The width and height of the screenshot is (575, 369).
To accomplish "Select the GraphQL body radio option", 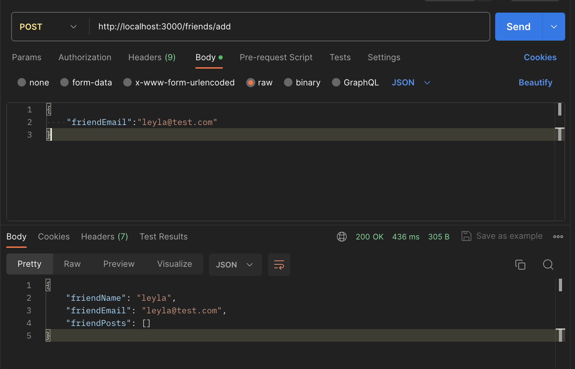I will click(x=336, y=82).
